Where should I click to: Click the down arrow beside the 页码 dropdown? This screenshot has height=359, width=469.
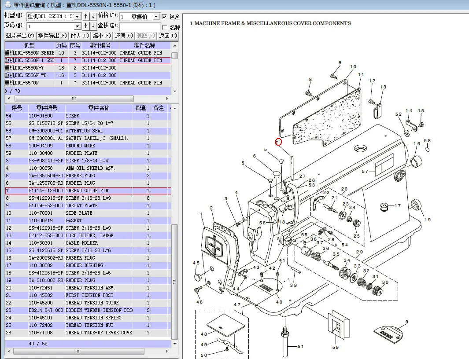point(93,26)
